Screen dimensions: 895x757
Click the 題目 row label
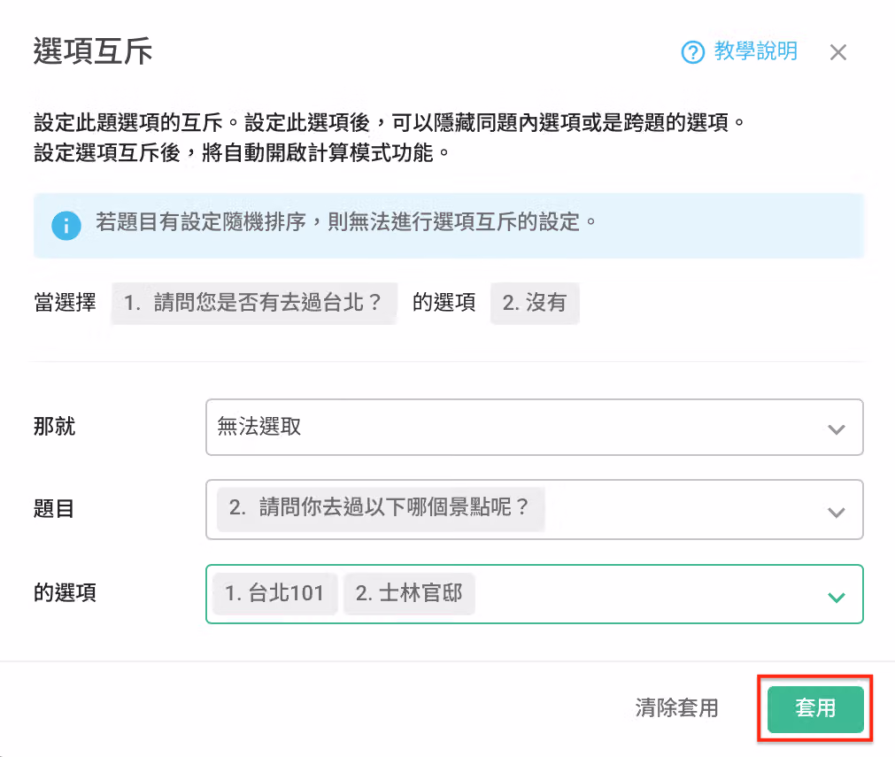tap(54, 508)
